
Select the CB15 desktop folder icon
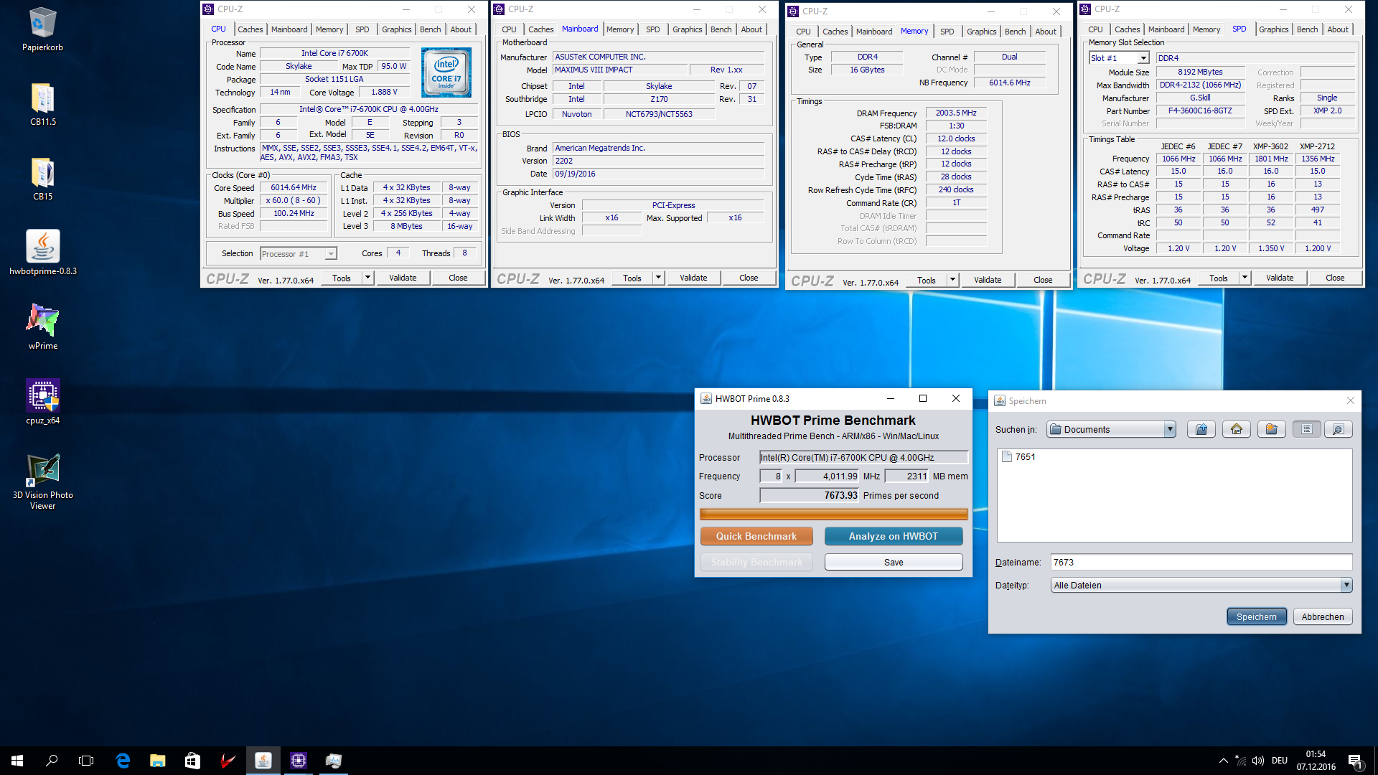coord(42,179)
